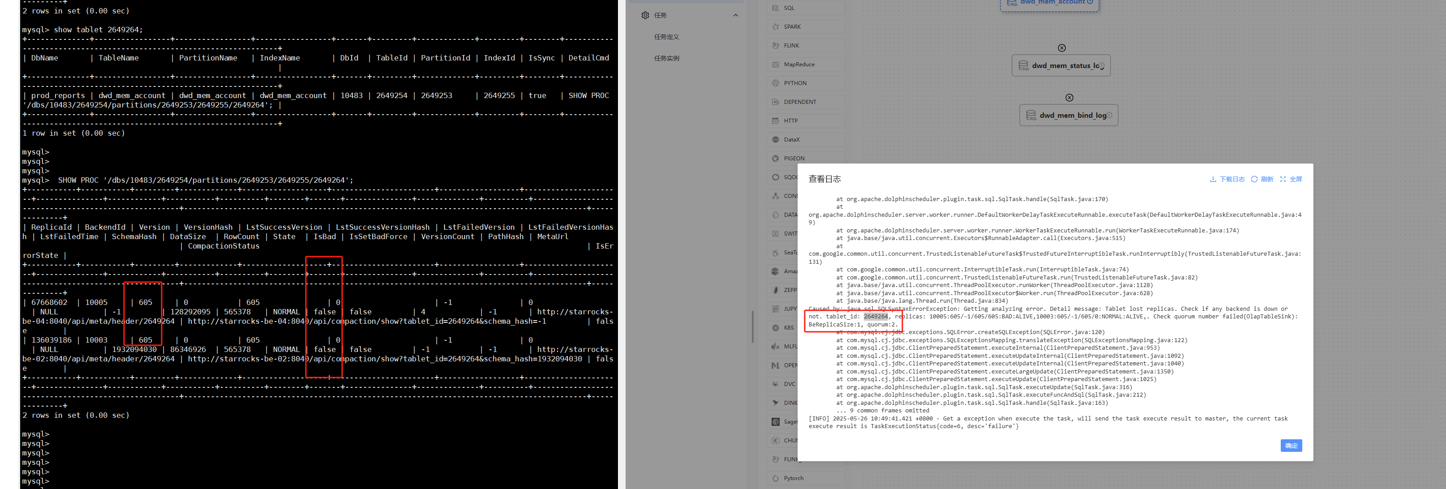The width and height of the screenshot is (1446, 489).
Task: Expand log viewer with 全屏
Action: pyautogui.click(x=1291, y=180)
